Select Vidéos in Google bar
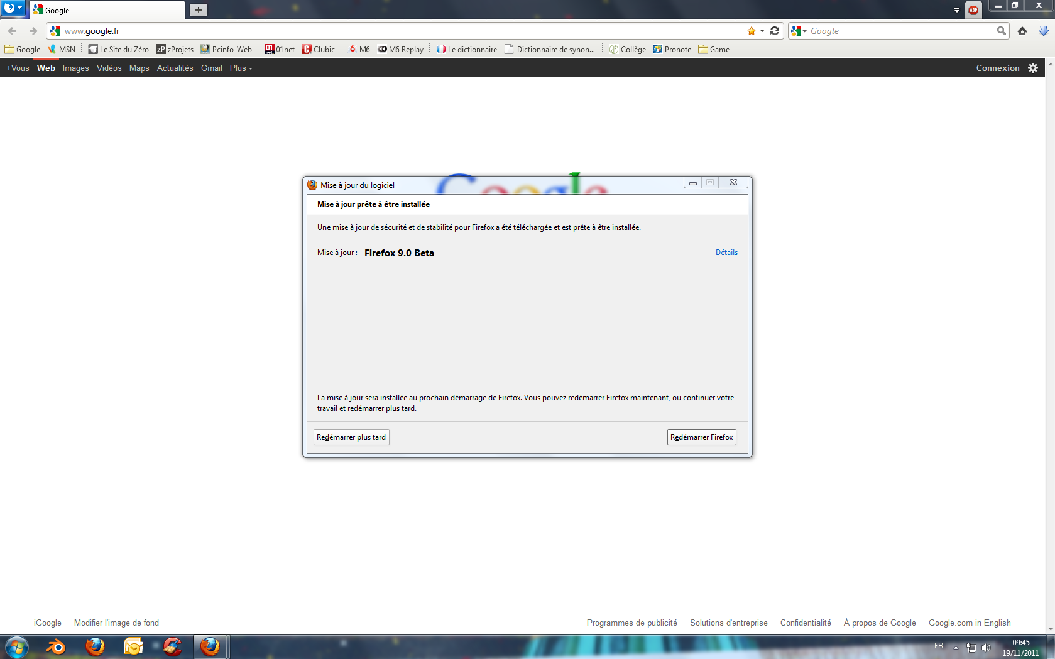Image resolution: width=1055 pixels, height=659 pixels. (x=109, y=68)
